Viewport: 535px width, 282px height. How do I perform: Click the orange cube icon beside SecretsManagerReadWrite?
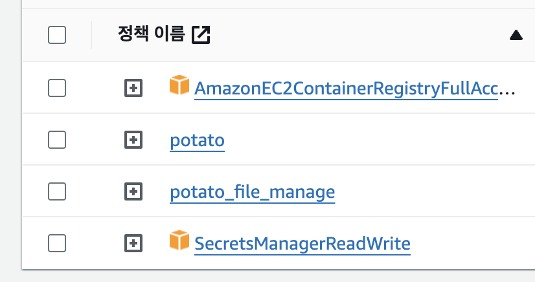(x=179, y=241)
